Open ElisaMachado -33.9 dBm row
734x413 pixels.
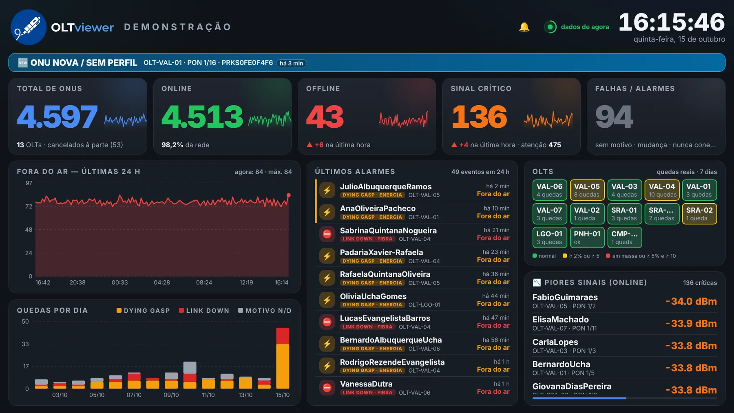point(625,323)
